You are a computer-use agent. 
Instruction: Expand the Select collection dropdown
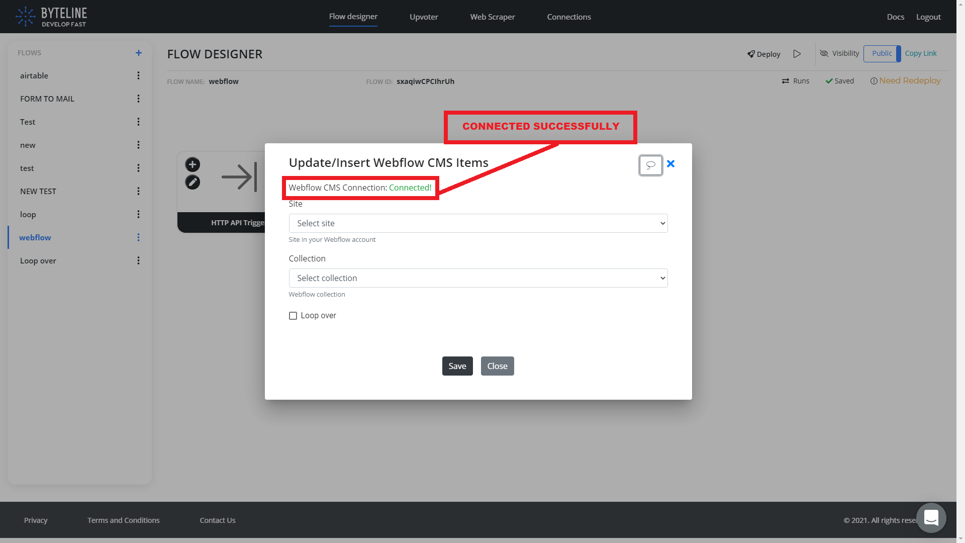coord(478,278)
